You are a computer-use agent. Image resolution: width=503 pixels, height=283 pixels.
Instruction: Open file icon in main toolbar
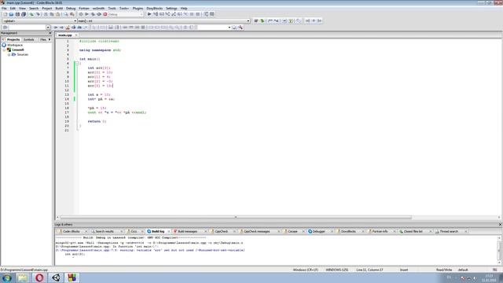coord(11,14)
